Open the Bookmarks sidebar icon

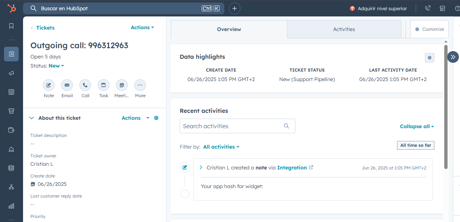[11, 26]
